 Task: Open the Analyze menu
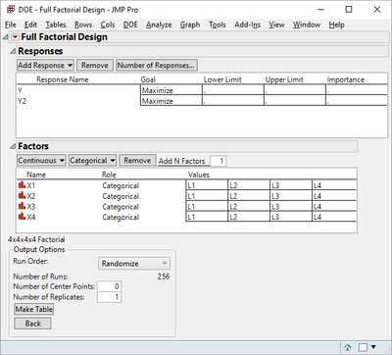[x=159, y=25]
